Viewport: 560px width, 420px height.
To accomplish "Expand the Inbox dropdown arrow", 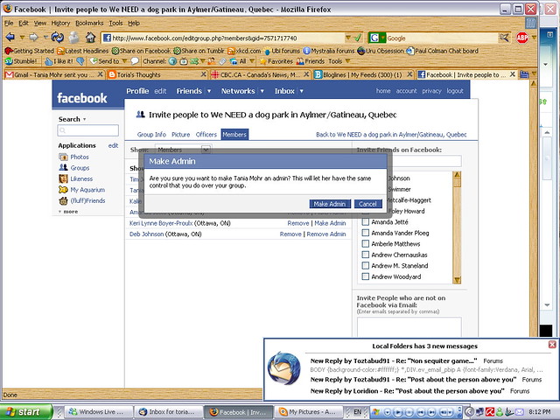I will pos(301,91).
